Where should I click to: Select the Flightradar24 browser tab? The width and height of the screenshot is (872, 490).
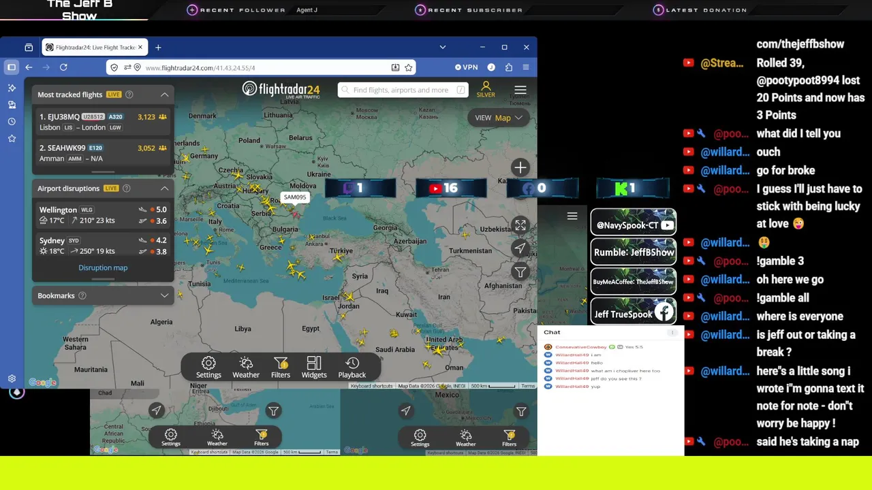click(x=94, y=48)
